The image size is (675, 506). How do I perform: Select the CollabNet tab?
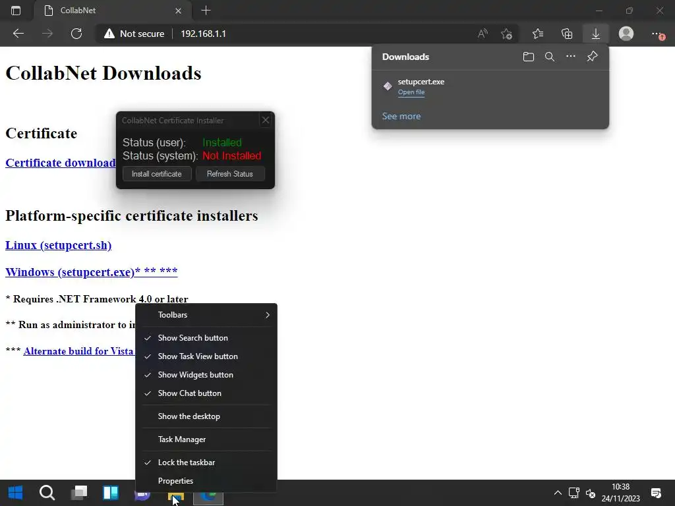click(112, 11)
